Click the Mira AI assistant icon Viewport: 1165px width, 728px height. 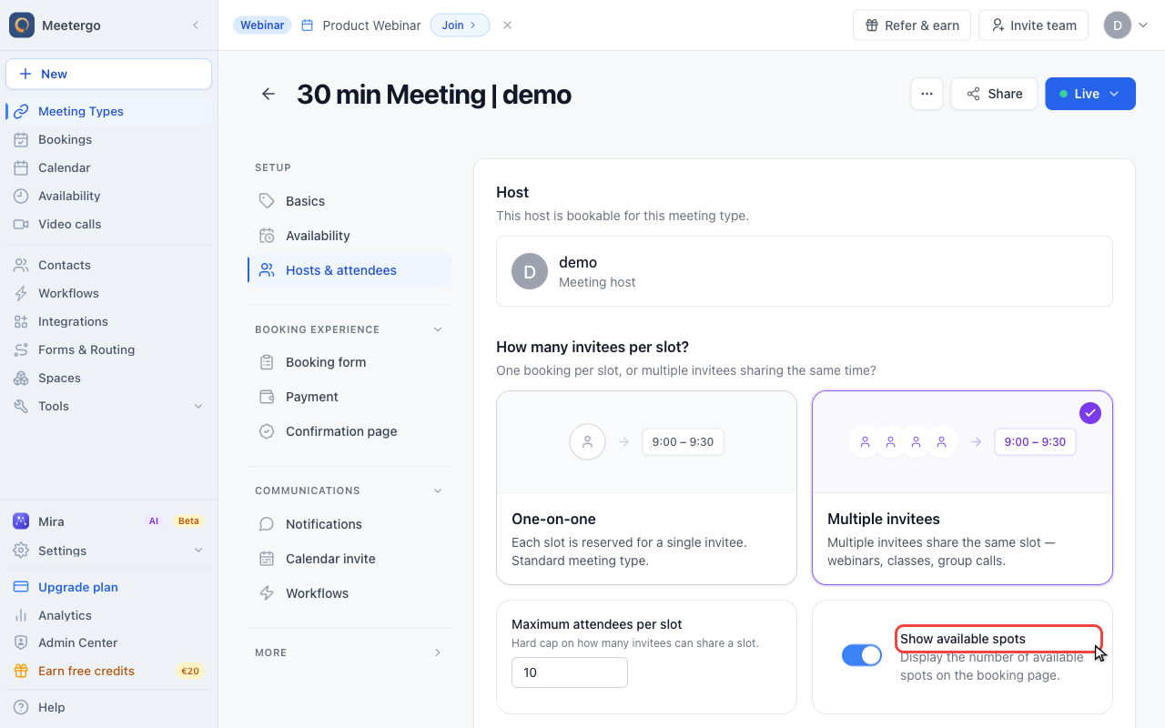point(21,521)
